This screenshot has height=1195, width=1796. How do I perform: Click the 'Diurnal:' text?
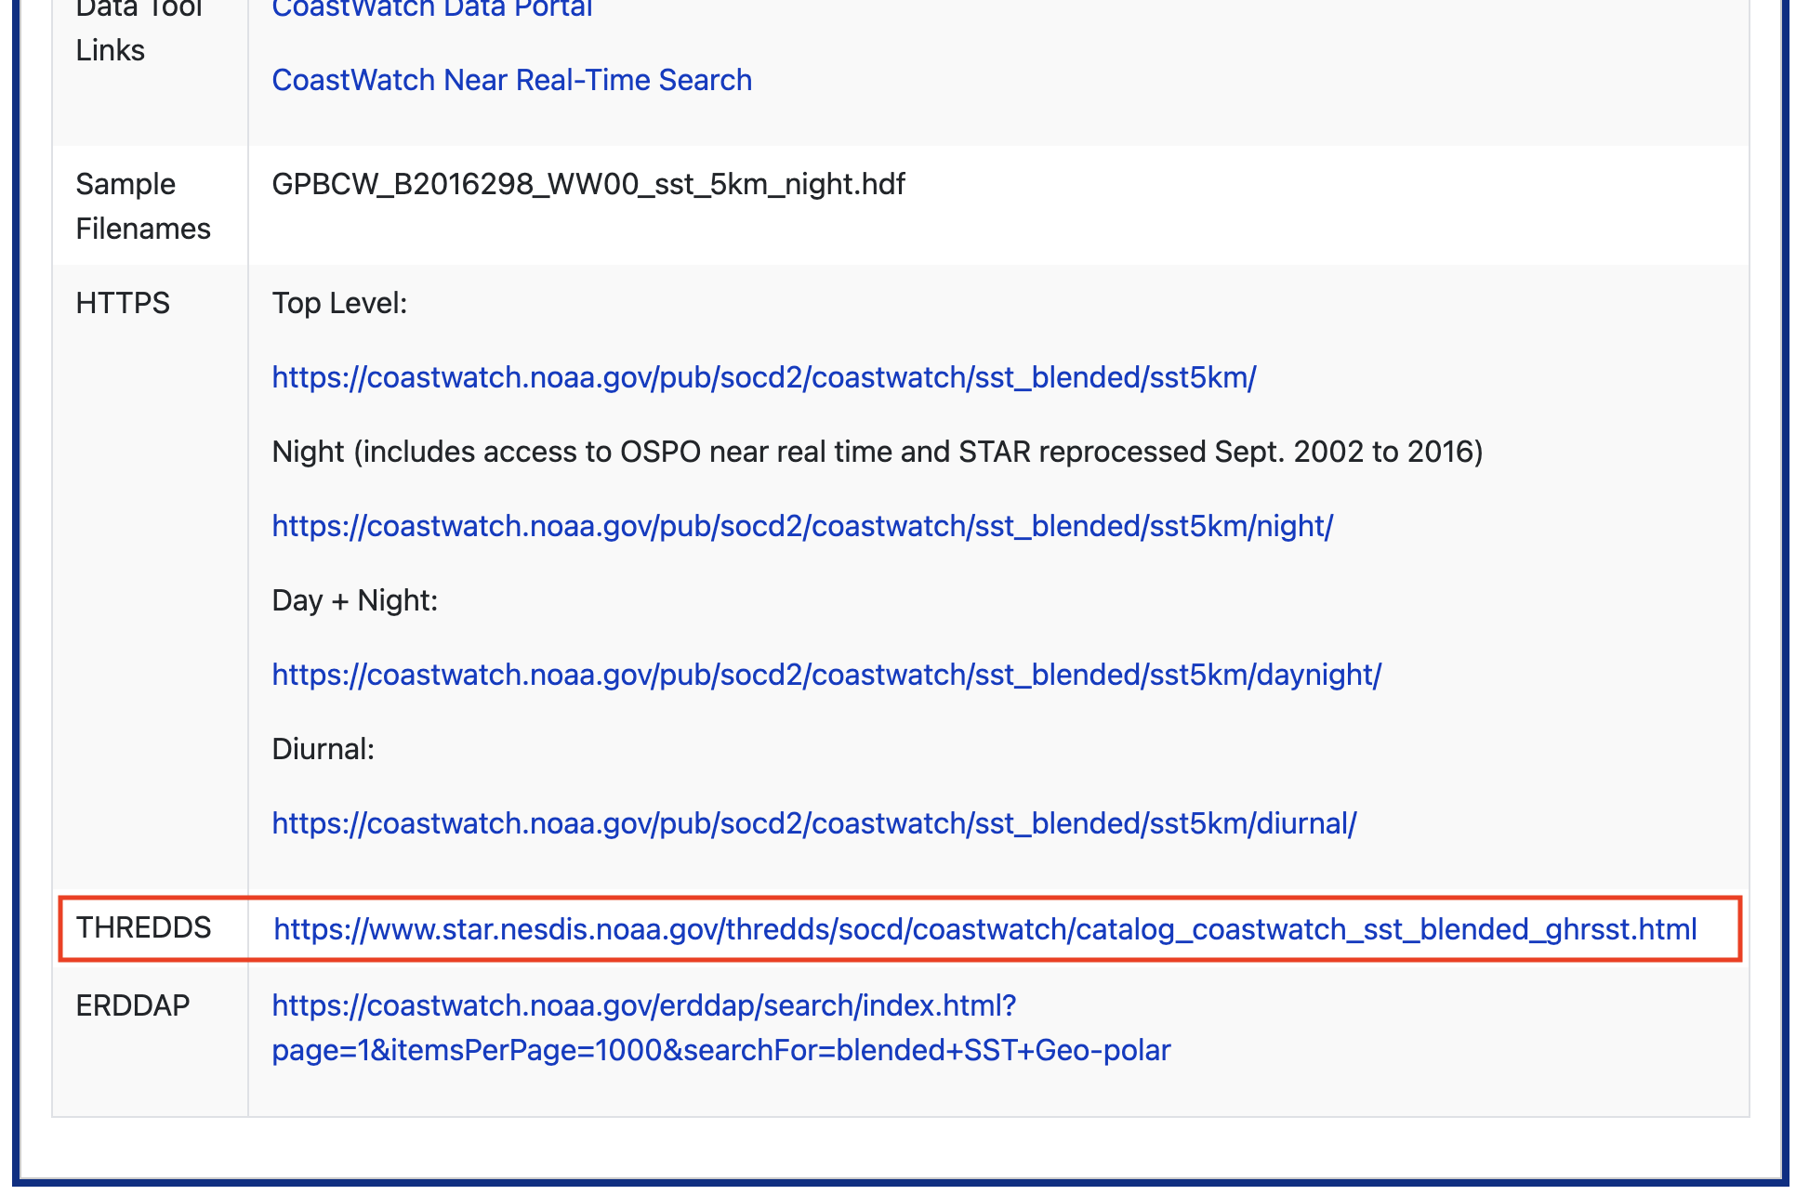click(x=323, y=749)
